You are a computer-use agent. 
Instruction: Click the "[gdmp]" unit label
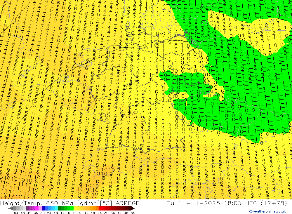click(x=88, y=203)
